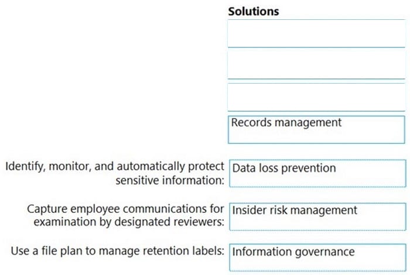Pick the Information governance answer box
Image resolution: width=410 pixels, height=275 pixels.
click(x=317, y=257)
